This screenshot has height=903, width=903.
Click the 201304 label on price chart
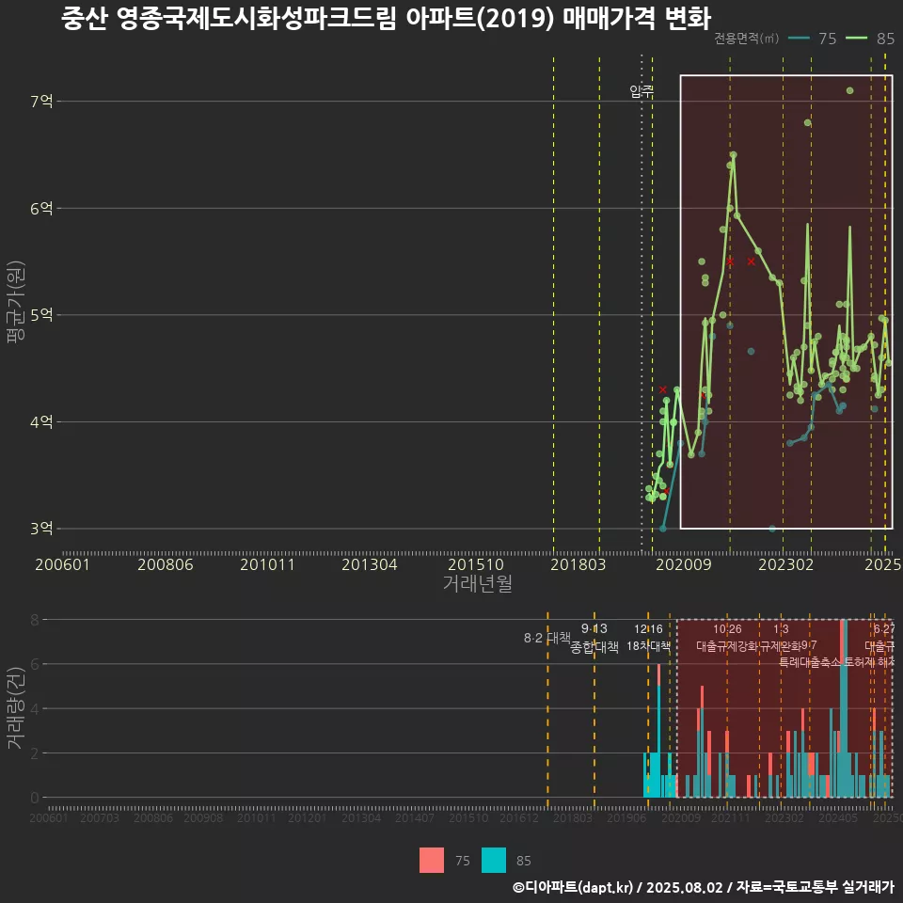pos(369,564)
